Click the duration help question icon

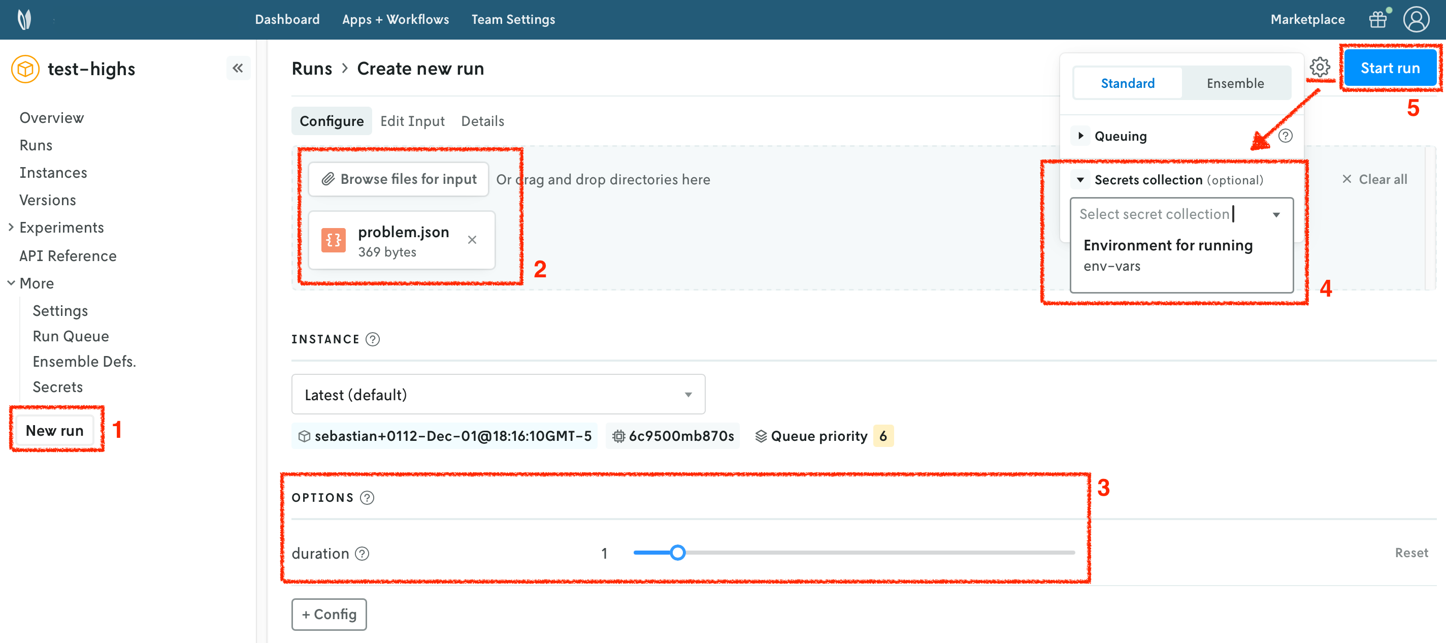coord(363,554)
